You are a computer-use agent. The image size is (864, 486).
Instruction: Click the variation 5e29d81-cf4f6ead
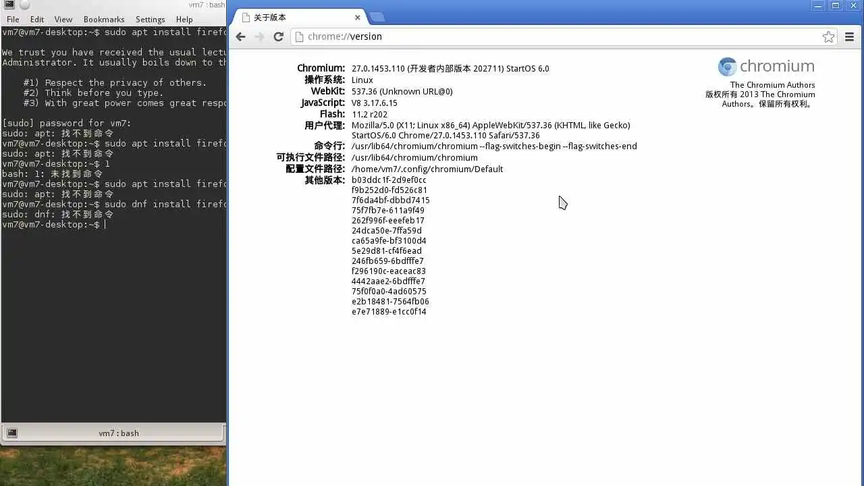coord(387,250)
